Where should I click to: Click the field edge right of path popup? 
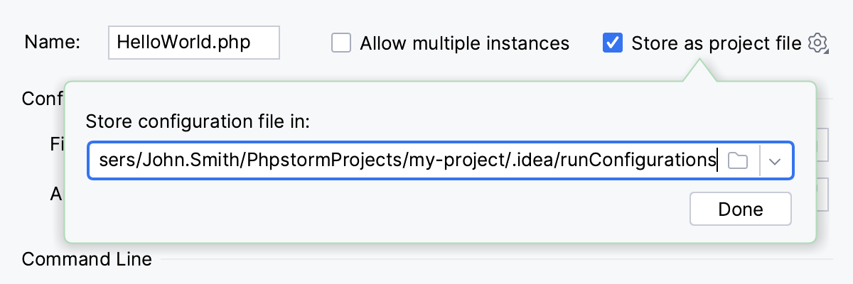pyautogui.click(x=822, y=144)
